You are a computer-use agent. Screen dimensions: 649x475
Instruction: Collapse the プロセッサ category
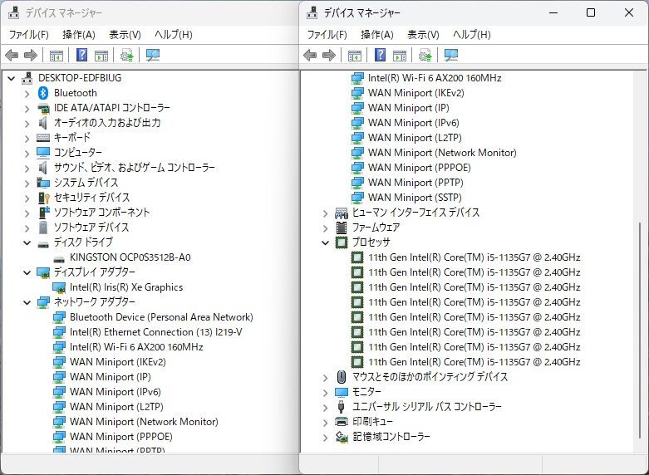click(x=325, y=242)
